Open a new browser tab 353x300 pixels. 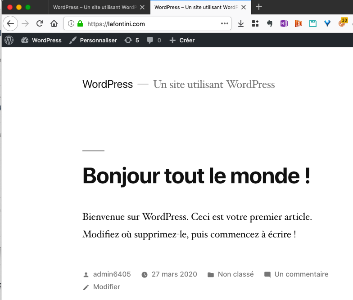[x=259, y=7]
